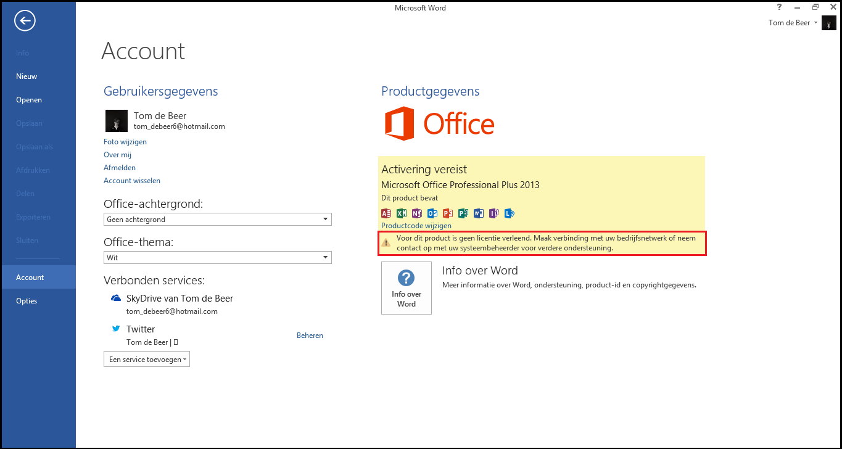Select Nieuw in the sidebar
Viewport: 842px width, 449px height.
[x=38, y=76]
